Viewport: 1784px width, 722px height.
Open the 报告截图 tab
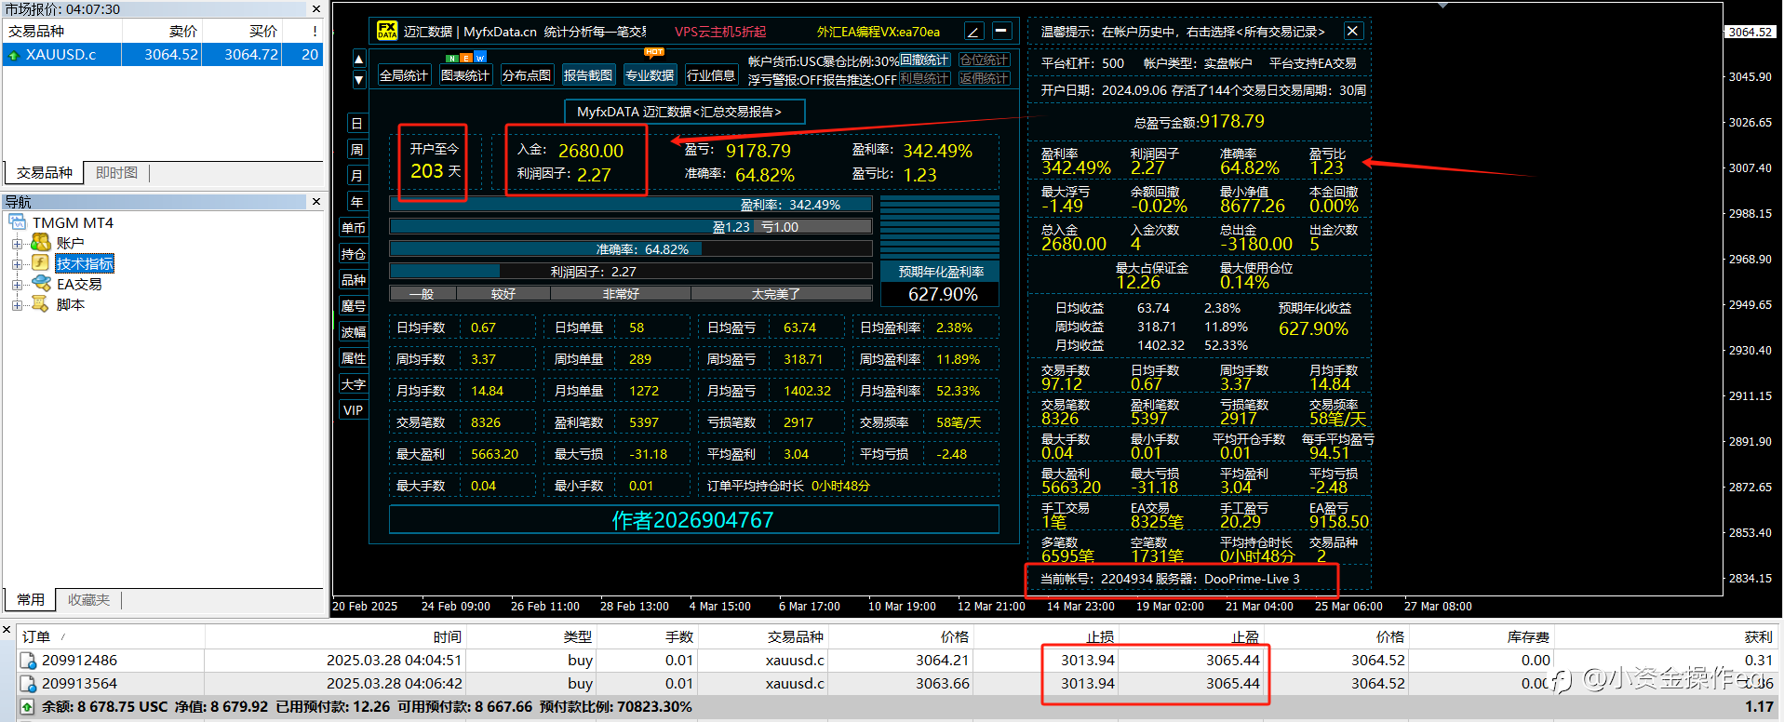[588, 75]
